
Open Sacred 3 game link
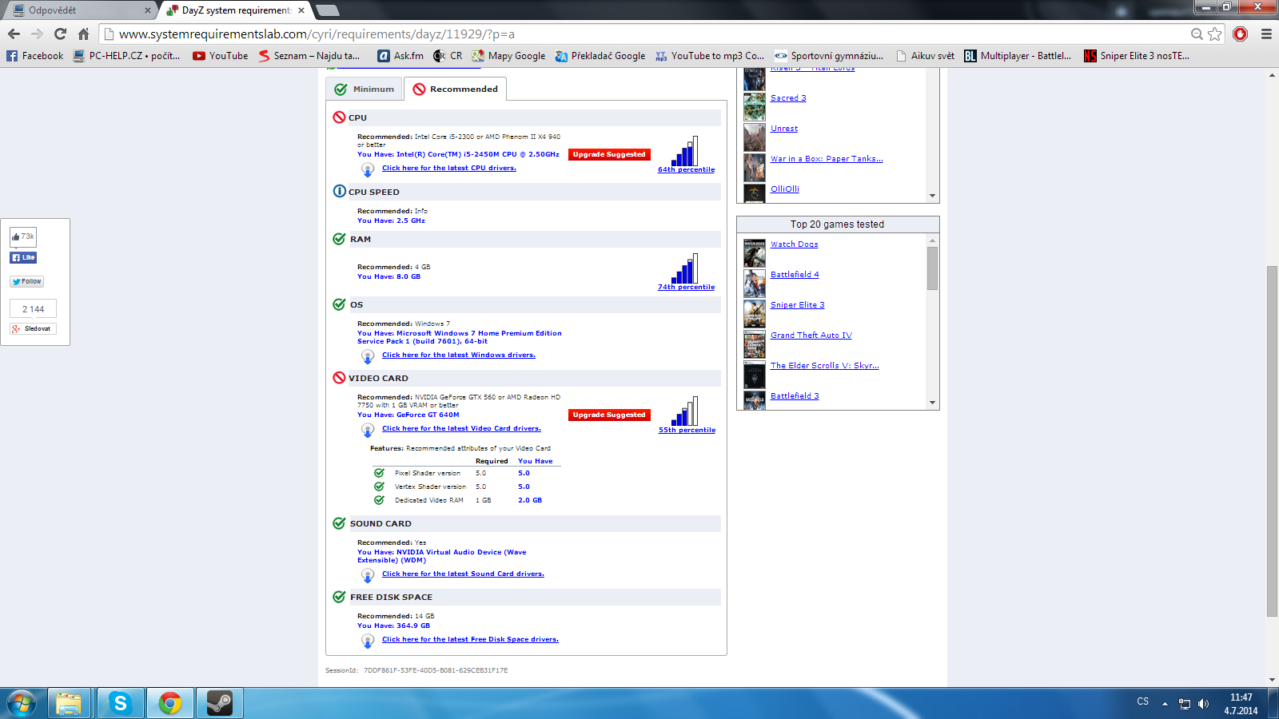coord(788,98)
